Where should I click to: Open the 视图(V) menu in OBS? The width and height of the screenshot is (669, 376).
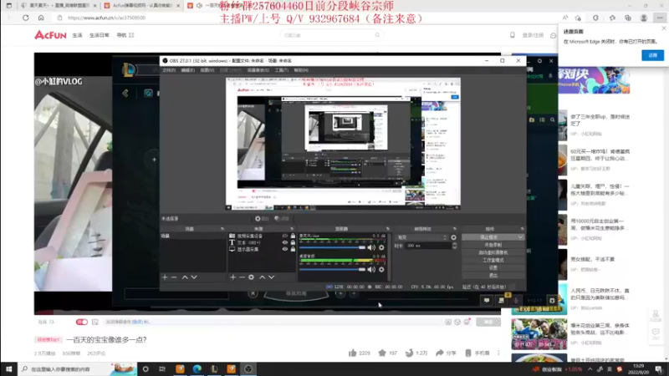(x=207, y=70)
